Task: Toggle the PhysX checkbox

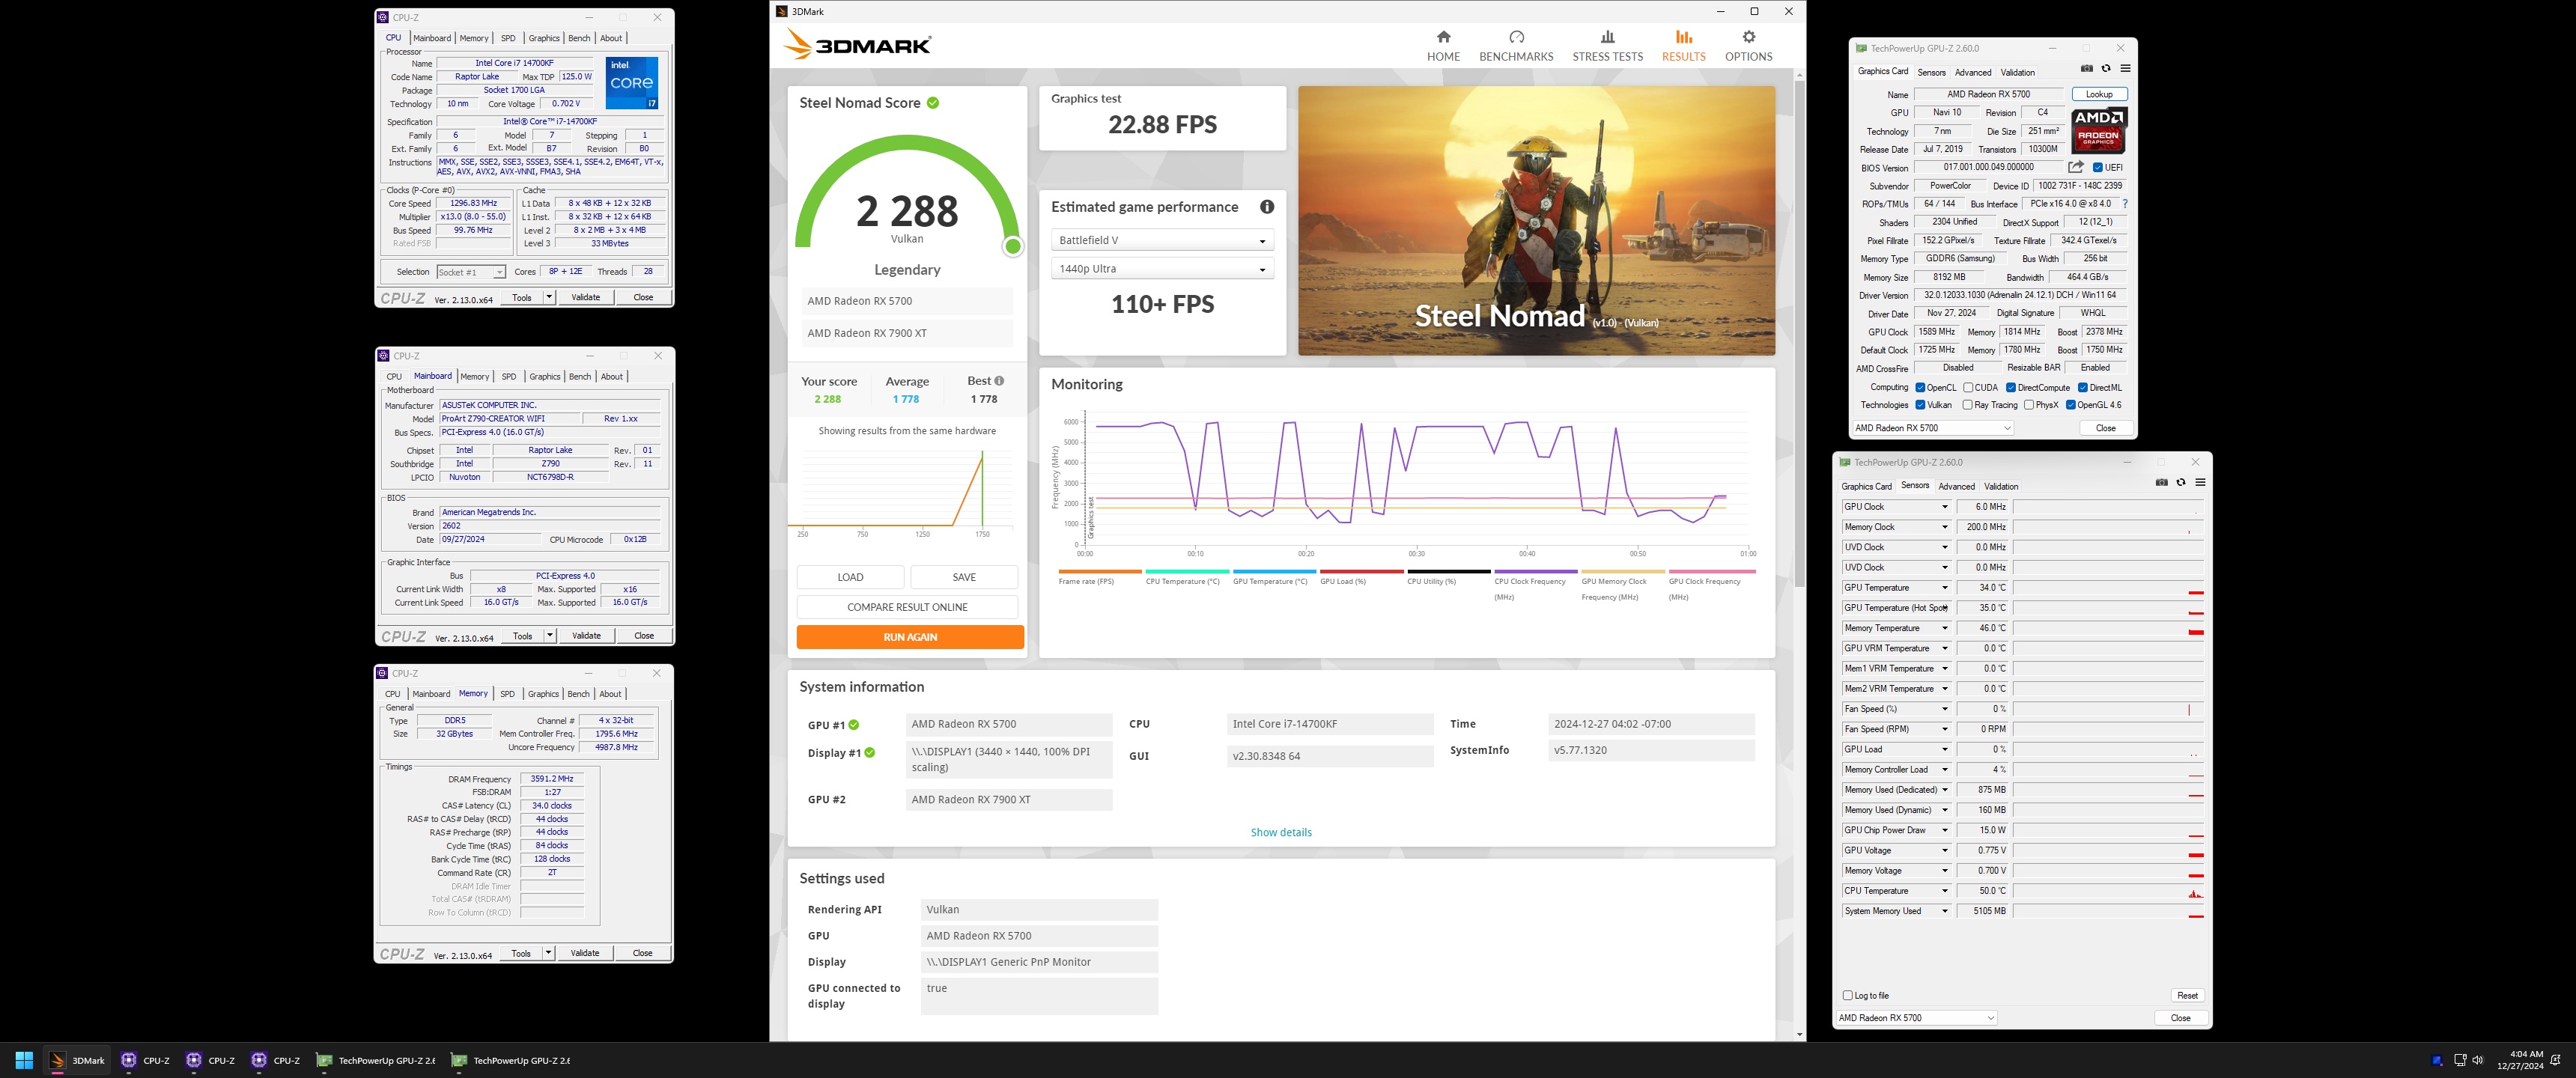Action: (2029, 405)
